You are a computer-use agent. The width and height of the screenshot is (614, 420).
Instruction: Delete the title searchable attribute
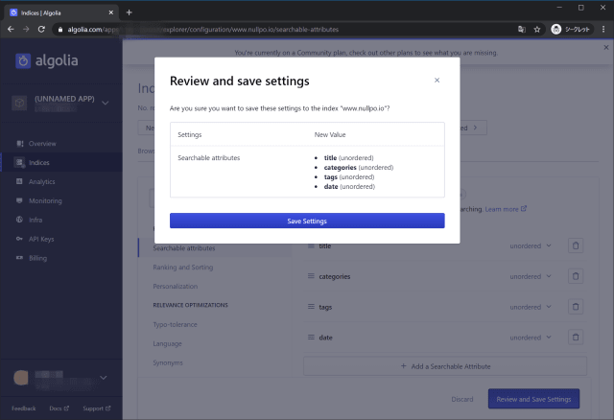click(x=576, y=245)
